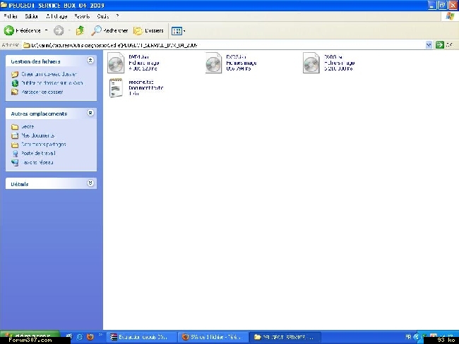Click the Internet Explorer quick launch icon
The image size is (459, 344).
coord(79,337)
